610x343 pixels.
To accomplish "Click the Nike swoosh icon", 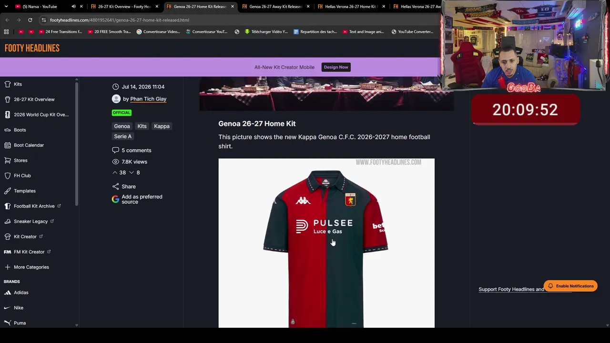I will [x=7, y=308].
